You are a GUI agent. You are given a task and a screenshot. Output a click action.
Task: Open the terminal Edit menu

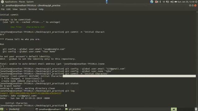coord(8,9)
